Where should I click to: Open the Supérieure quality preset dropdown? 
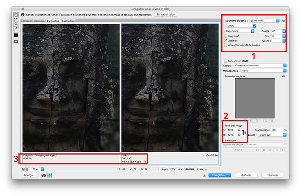click(x=240, y=31)
